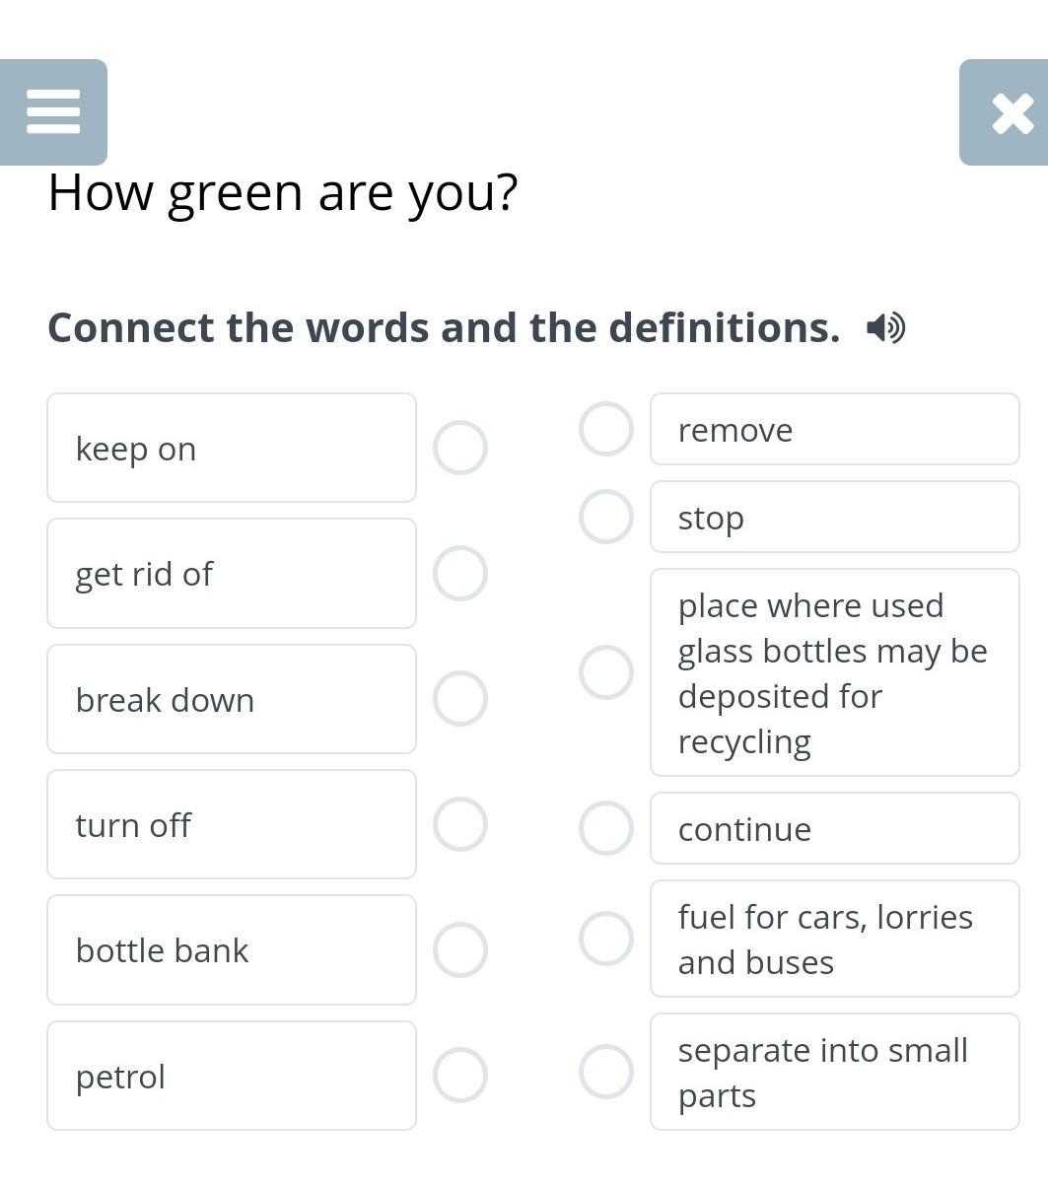Viewport: 1048px width, 1187px height.
Task: Select the connector circle beside 'break down'
Action: click(460, 699)
